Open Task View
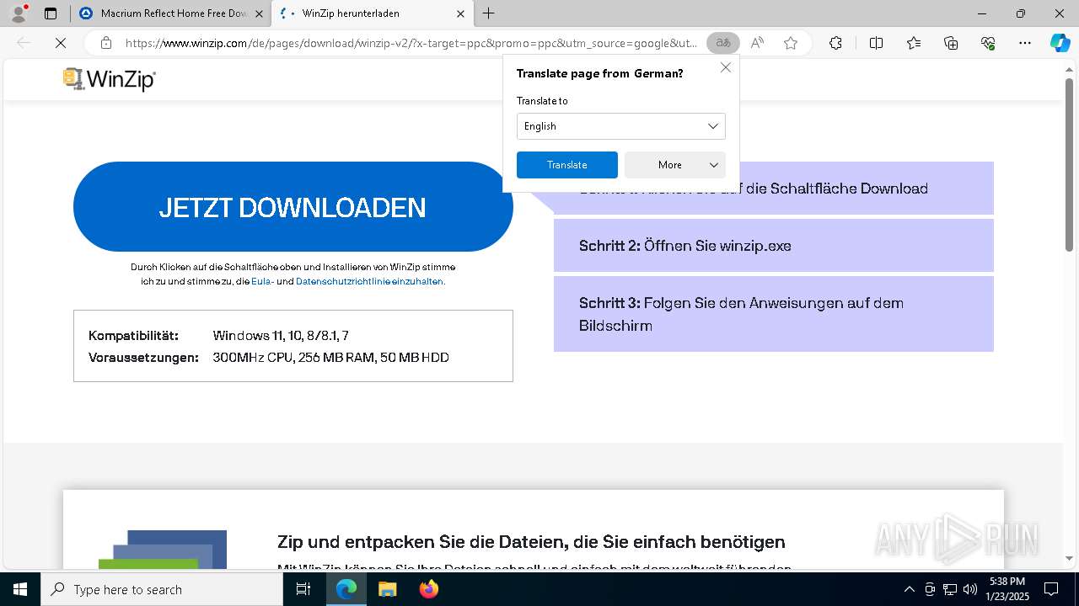This screenshot has height=606, width=1079. click(x=303, y=589)
